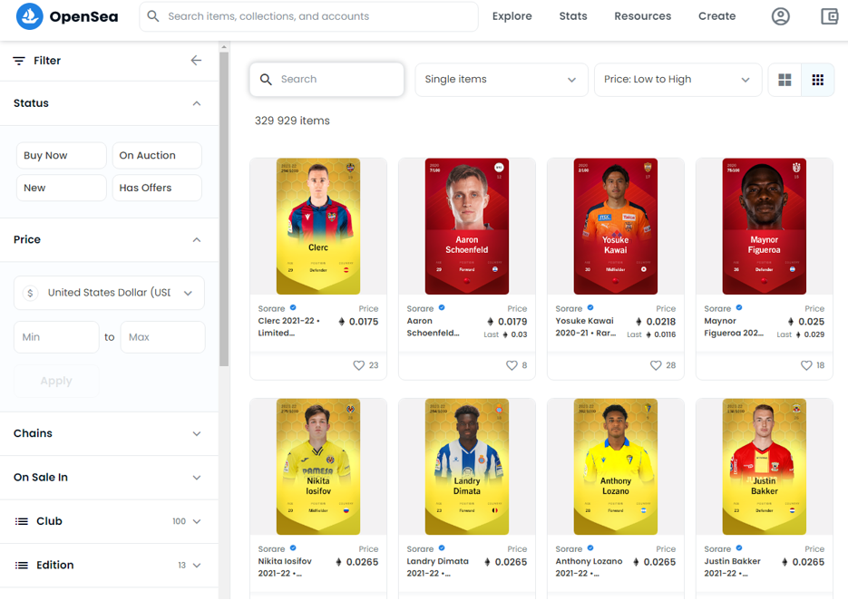Click the Filter lines icon
This screenshot has width=848, height=610.
pos(19,61)
